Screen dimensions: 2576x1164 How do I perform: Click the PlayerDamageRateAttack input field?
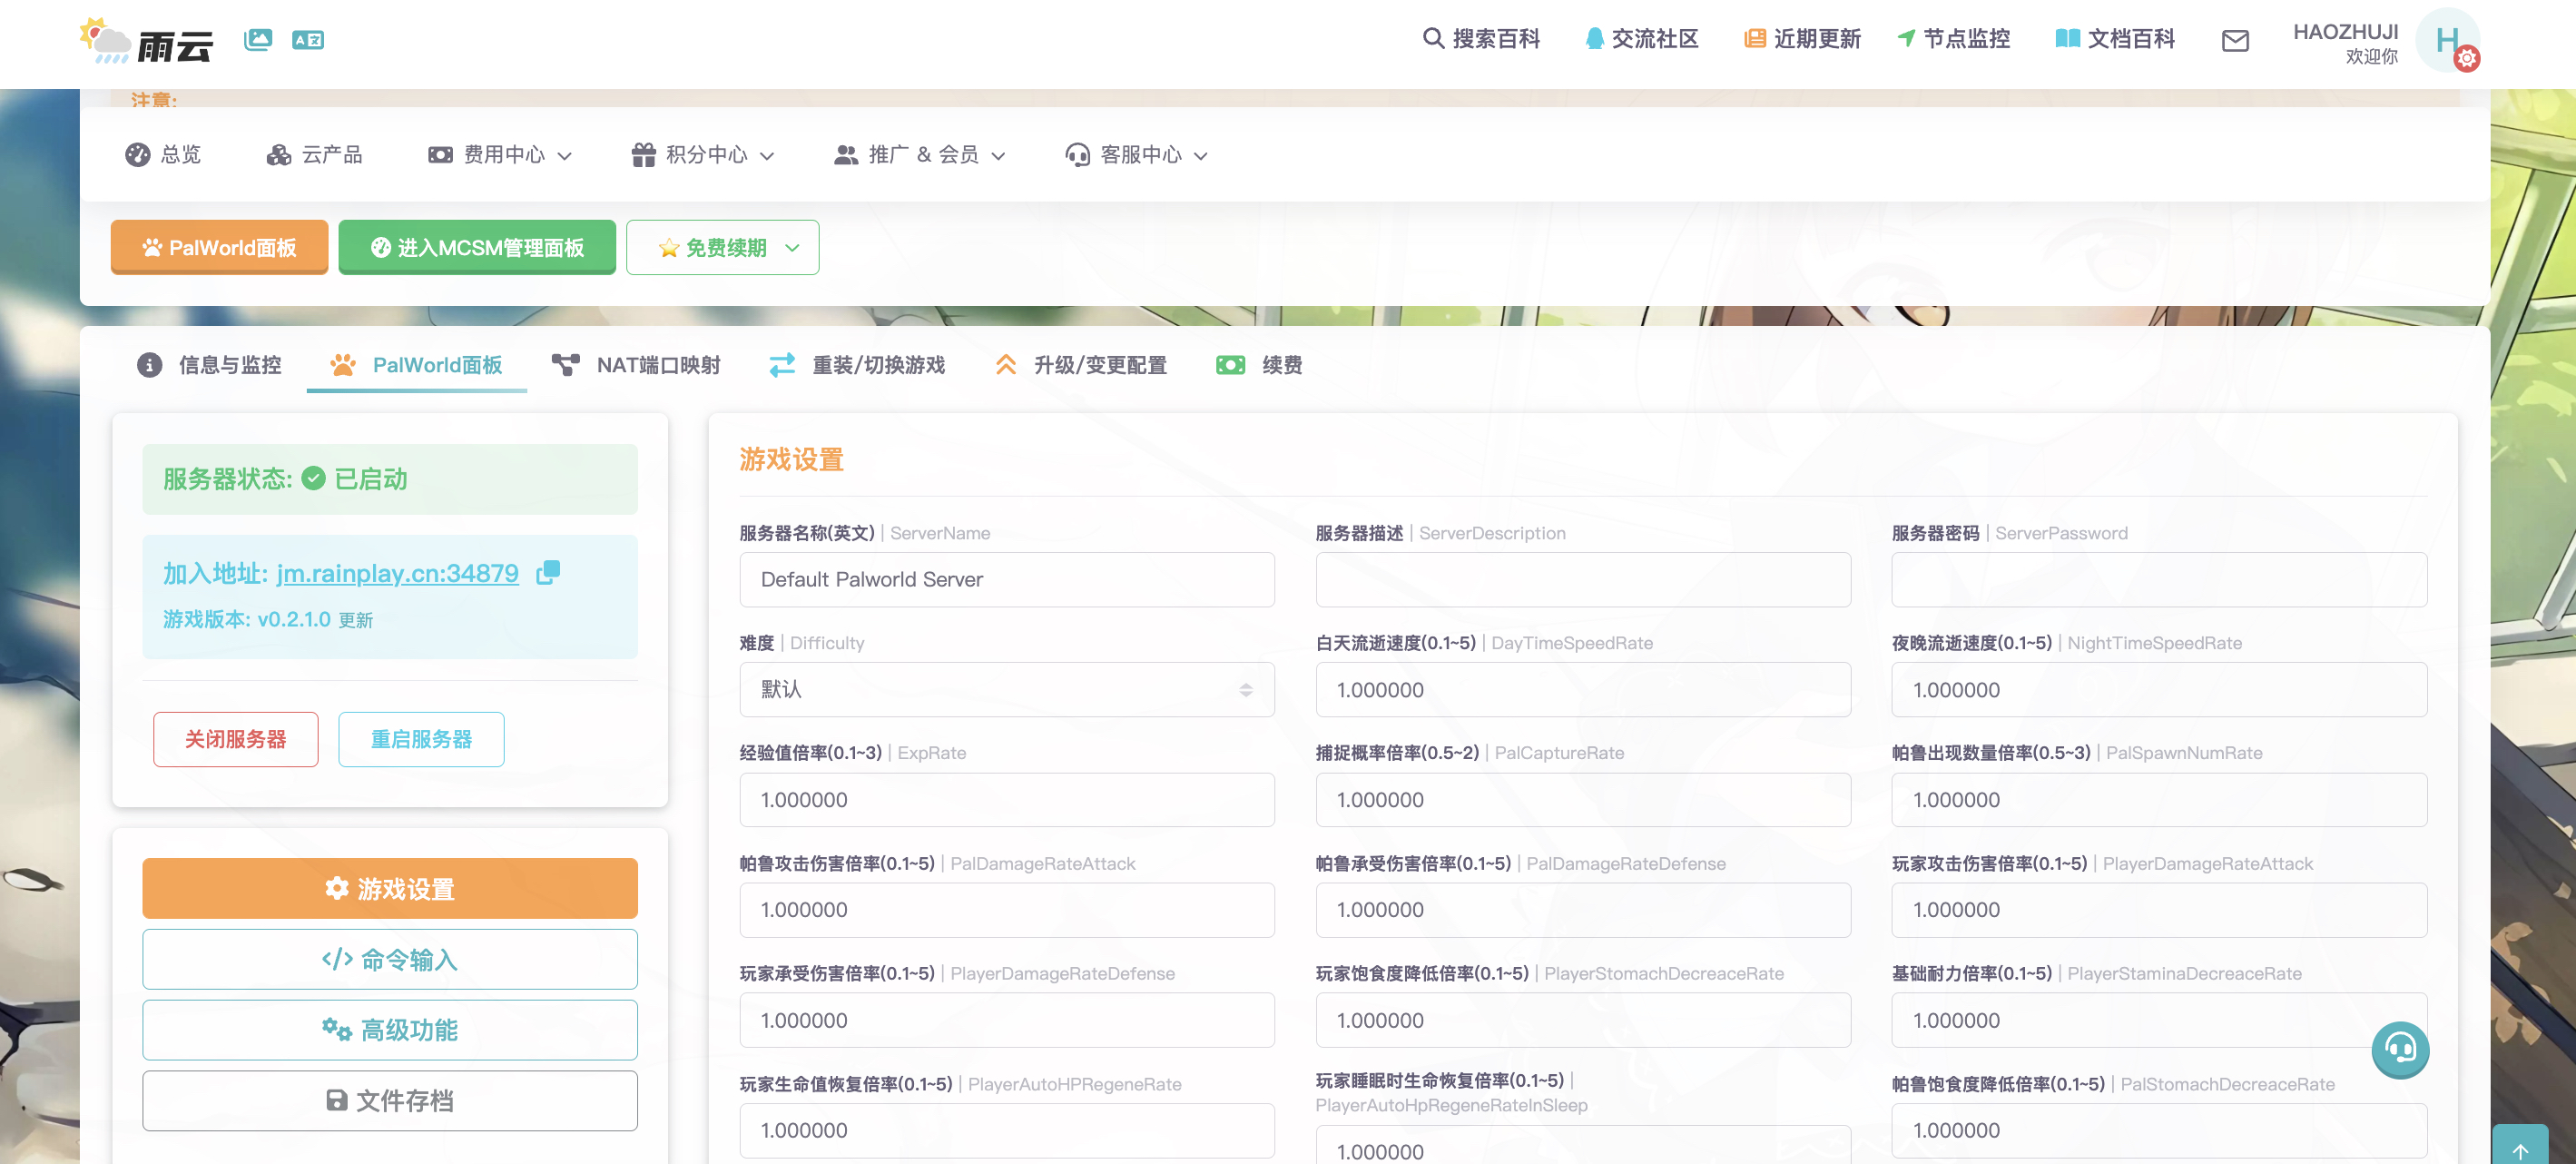click(2159, 909)
